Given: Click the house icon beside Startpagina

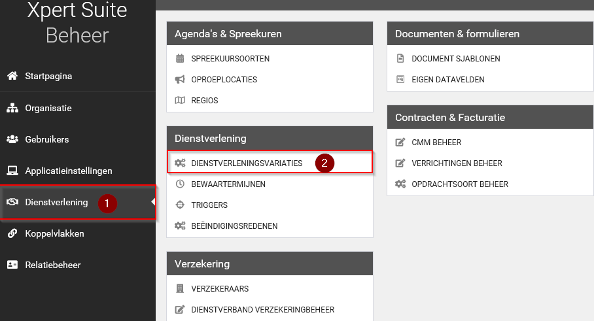Looking at the screenshot, I should (x=12, y=76).
